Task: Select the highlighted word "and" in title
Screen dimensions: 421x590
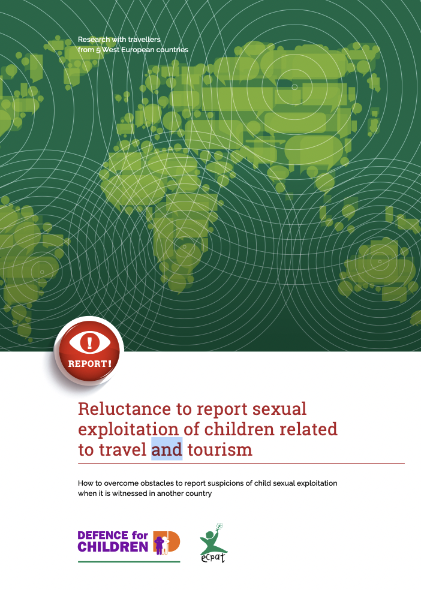Action: click(167, 450)
